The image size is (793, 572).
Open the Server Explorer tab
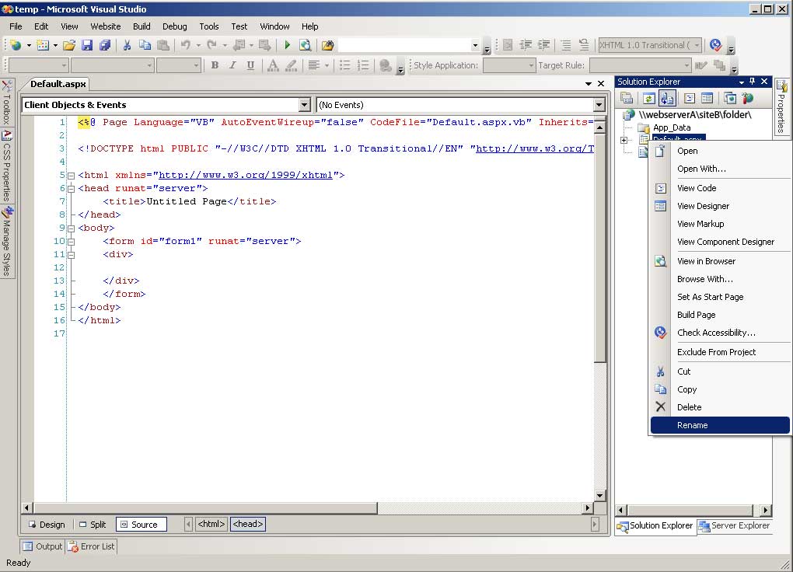click(x=735, y=525)
